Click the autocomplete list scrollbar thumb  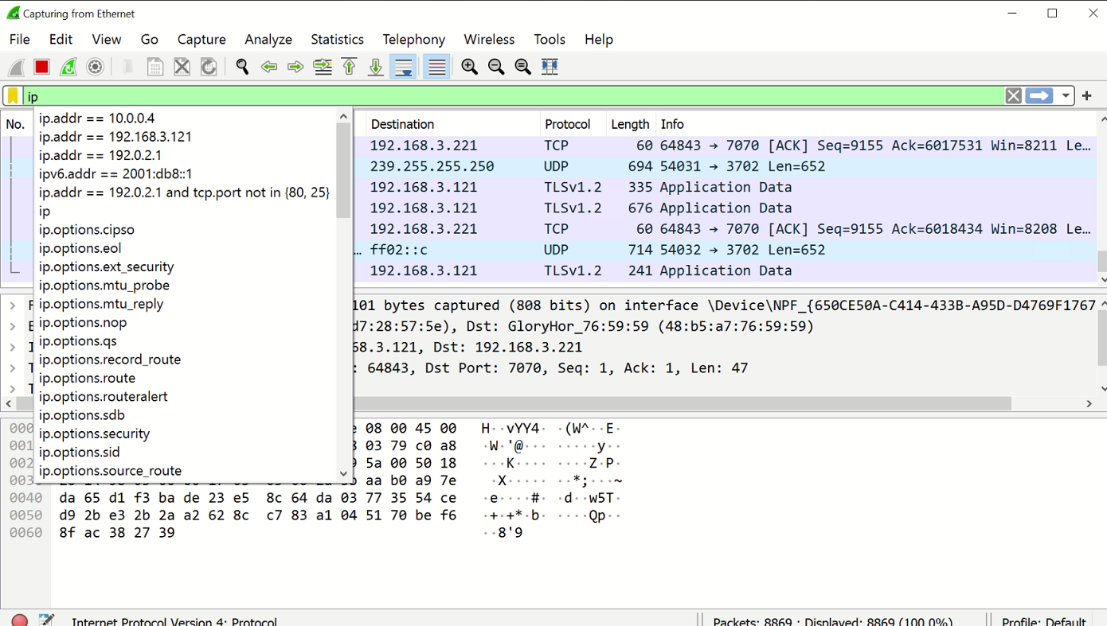click(343, 170)
